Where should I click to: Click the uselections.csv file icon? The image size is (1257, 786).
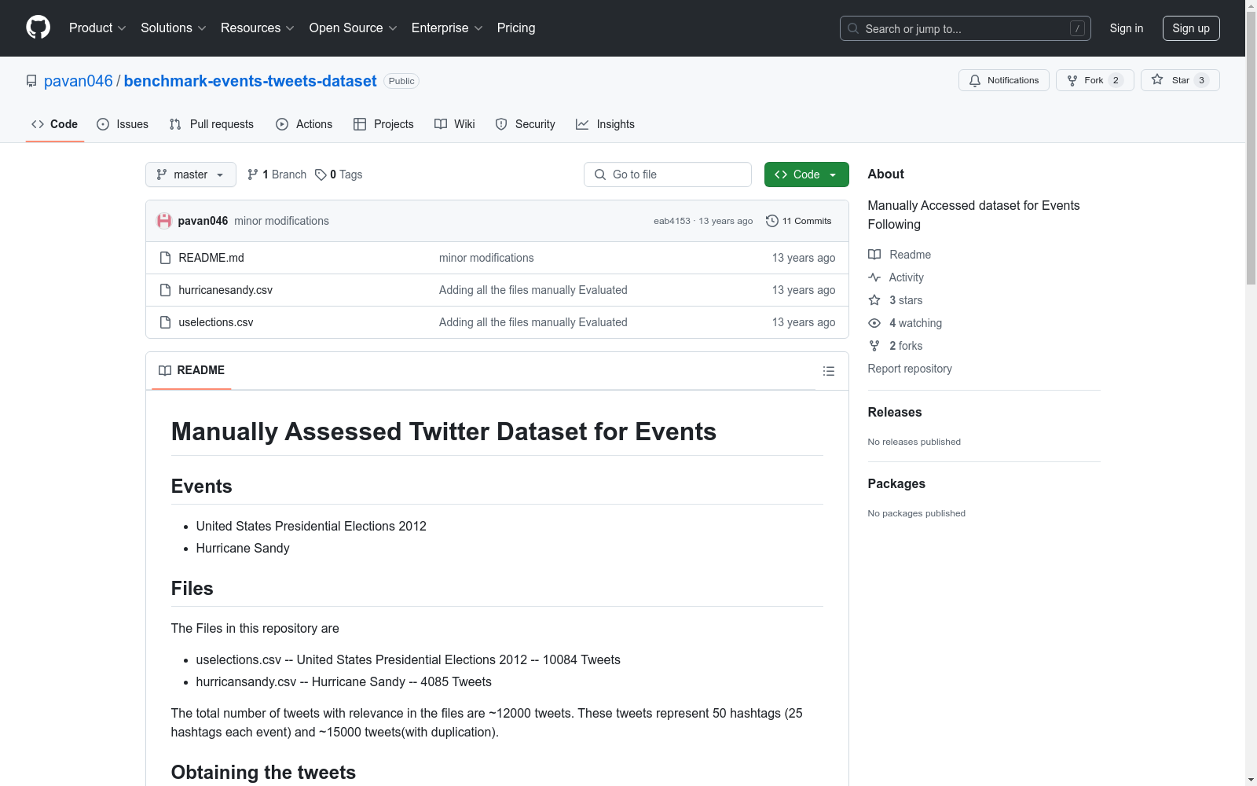click(165, 322)
